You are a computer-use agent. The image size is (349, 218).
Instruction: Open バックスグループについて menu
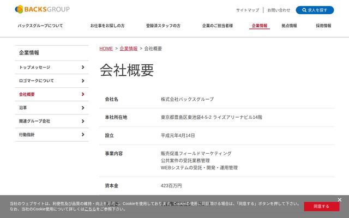pos(40,26)
